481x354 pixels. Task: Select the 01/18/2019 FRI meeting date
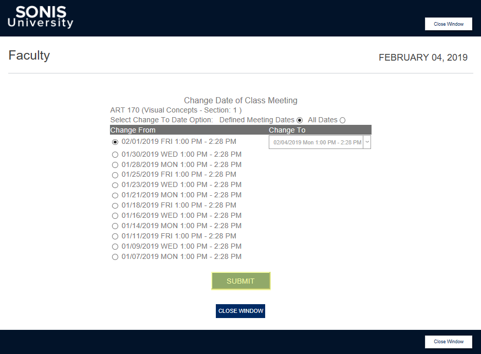pyautogui.click(x=115, y=206)
